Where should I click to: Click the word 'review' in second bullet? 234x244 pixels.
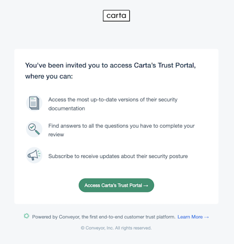pyautogui.click(x=56, y=135)
